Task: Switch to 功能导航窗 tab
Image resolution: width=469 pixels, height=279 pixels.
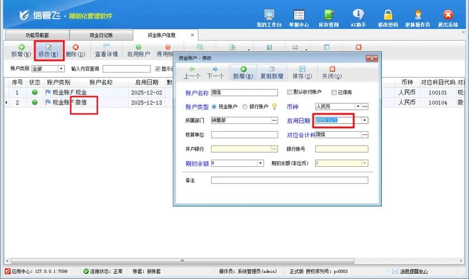Action: 37,35
